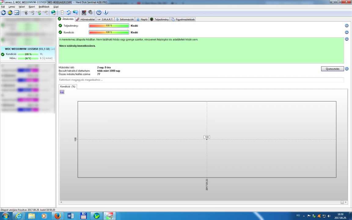Image resolution: width=352 pixels, height=220 pixels.
Task: Open help for the Kondíció row
Action: tap(346, 32)
